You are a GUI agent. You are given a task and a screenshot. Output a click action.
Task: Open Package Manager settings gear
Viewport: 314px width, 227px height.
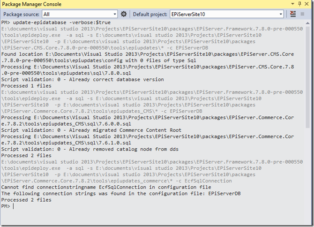[x=124, y=14]
